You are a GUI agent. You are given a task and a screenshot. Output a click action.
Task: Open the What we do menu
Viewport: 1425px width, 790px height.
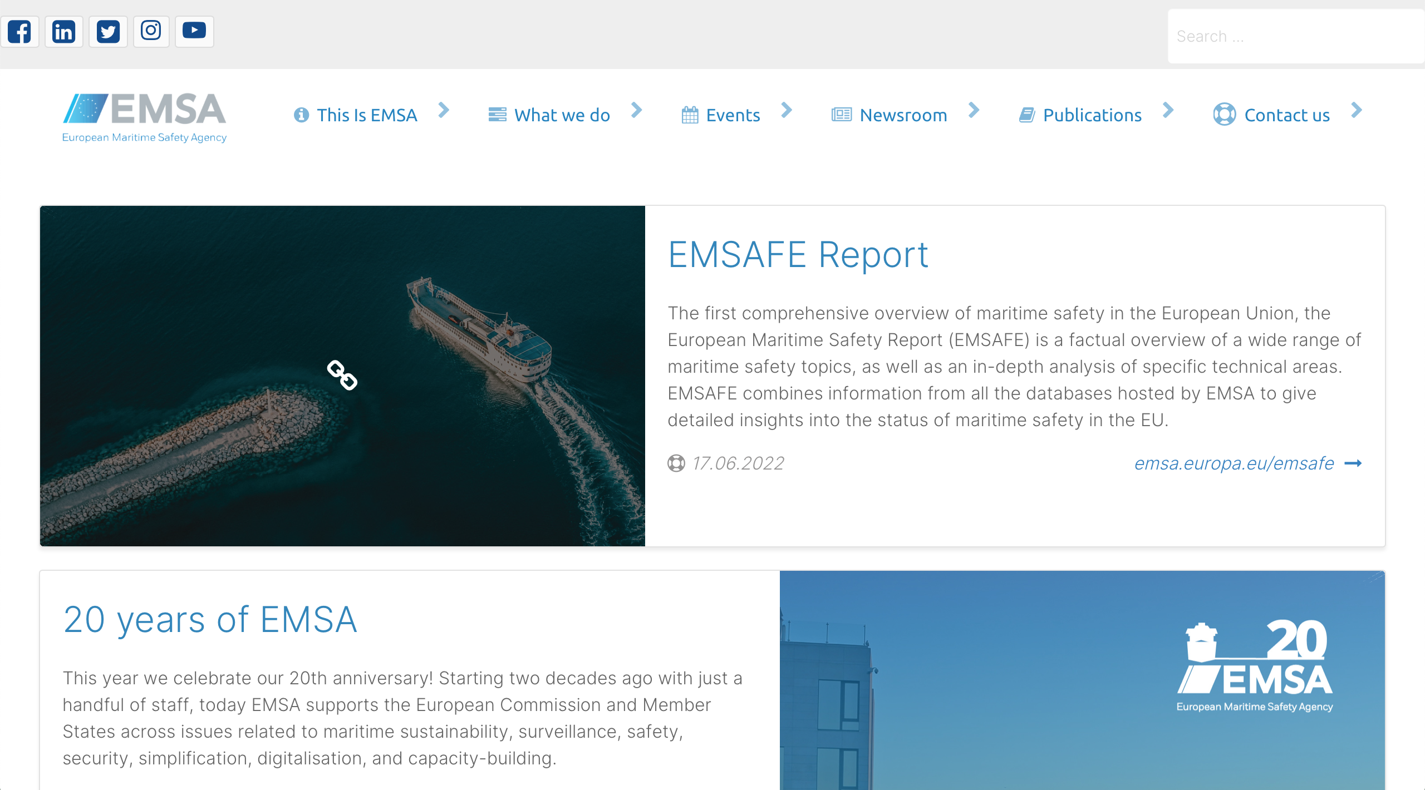562,115
